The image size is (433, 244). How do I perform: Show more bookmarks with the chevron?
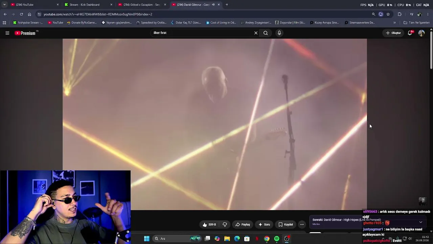coord(394,23)
